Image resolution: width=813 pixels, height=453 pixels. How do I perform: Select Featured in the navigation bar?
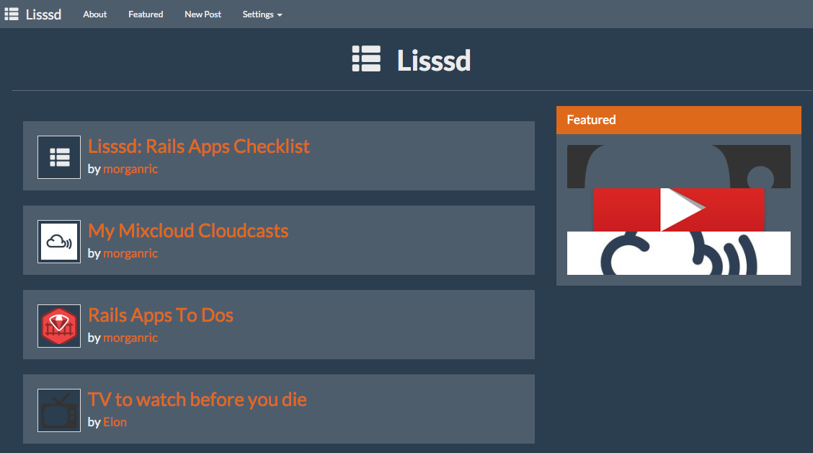[146, 14]
